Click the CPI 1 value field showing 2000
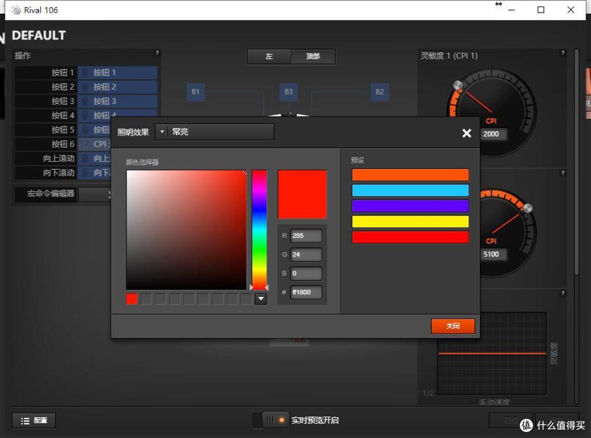 tap(493, 134)
